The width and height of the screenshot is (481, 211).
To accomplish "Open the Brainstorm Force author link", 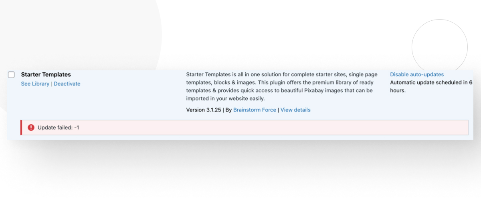I will tap(255, 110).
